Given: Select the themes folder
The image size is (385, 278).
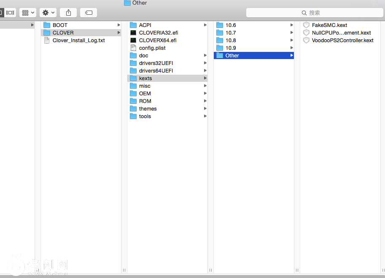Looking at the screenshot, I should pos(148,109).
